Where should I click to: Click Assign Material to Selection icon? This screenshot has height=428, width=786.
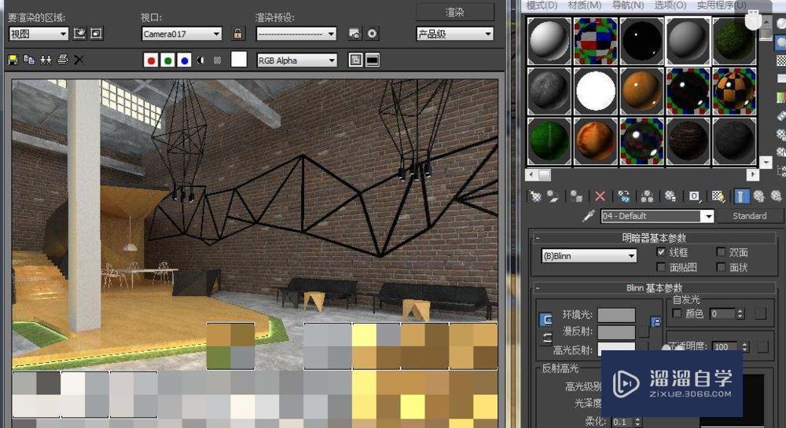tap(576, 196)
